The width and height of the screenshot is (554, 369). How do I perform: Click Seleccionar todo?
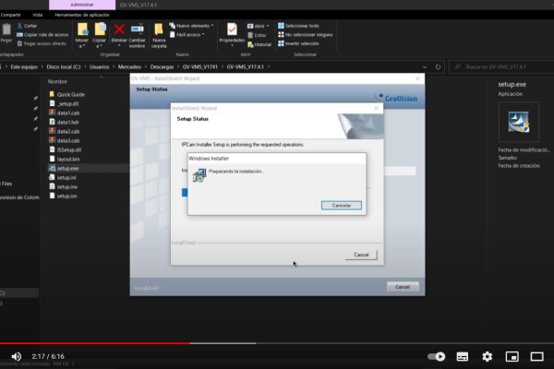[298, 26]
